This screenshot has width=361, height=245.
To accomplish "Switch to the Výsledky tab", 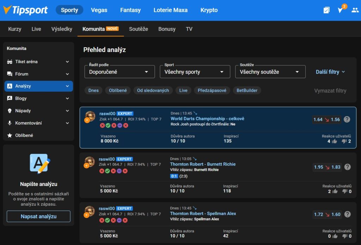I will tap(62, 29).
